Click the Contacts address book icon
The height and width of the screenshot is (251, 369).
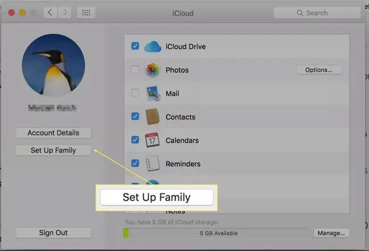[x=153, y=117]
